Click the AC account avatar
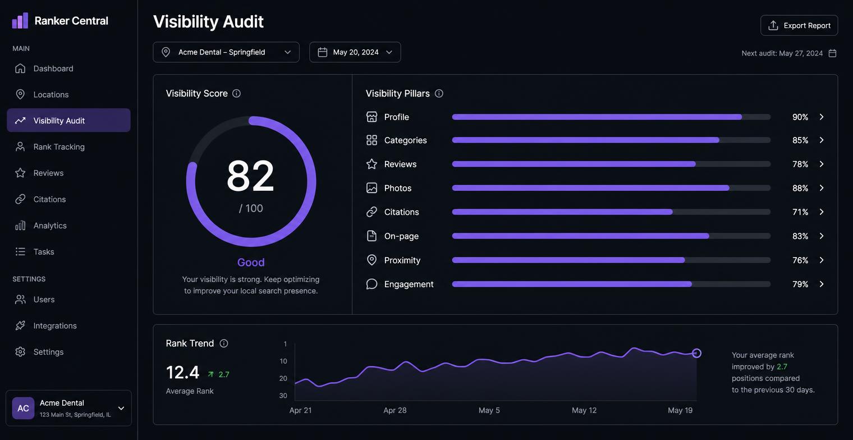The width and height of the screenshot is (853, 440). 23,408
